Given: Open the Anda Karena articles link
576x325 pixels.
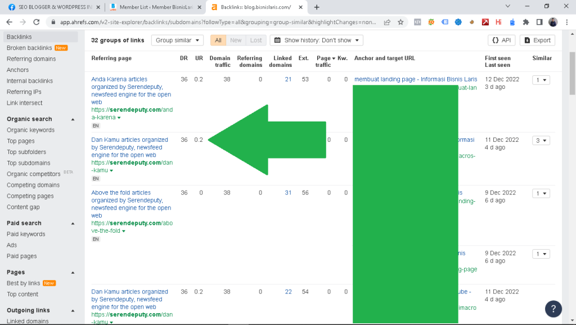Looking at the screenshot, I should coord(131,91).
